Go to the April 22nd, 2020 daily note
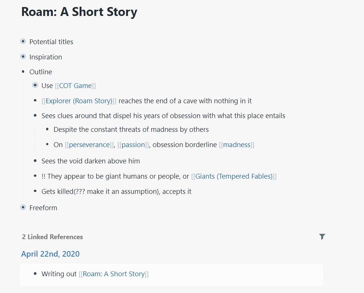The image size is (364, 293). 50,254
